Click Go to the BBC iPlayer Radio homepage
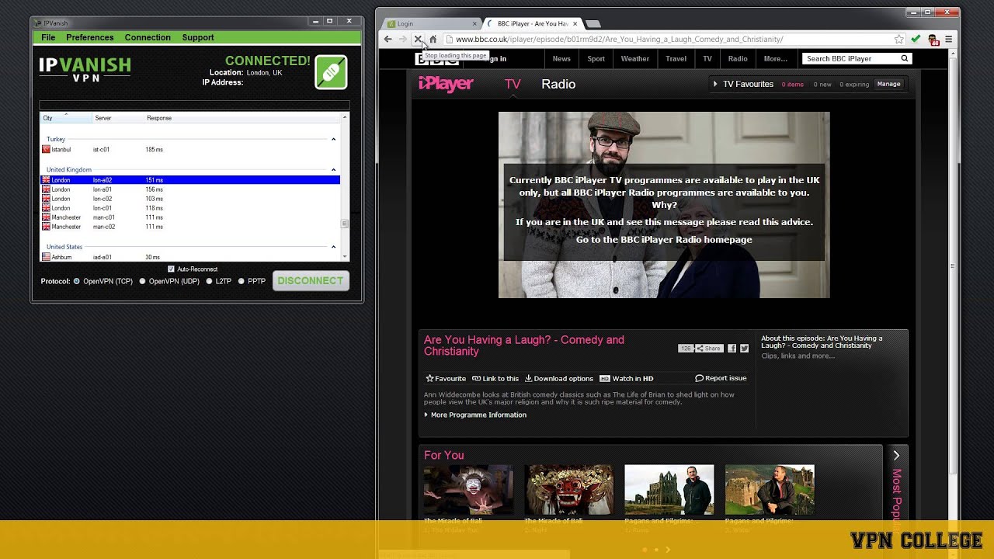 coord(664,240)
